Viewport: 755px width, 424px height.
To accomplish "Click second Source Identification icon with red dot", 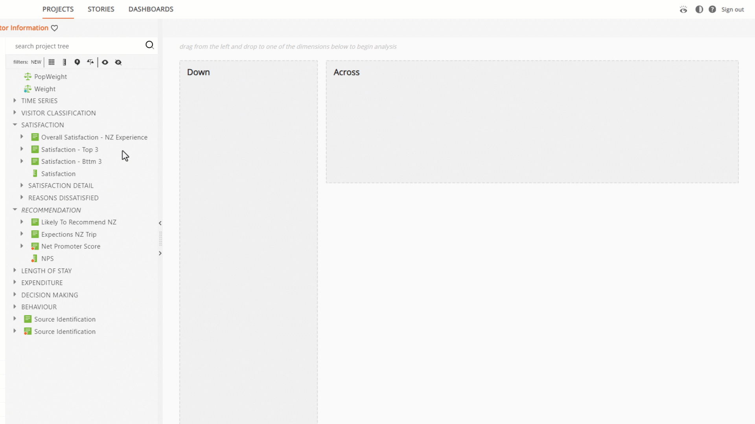I will [28, 331].
